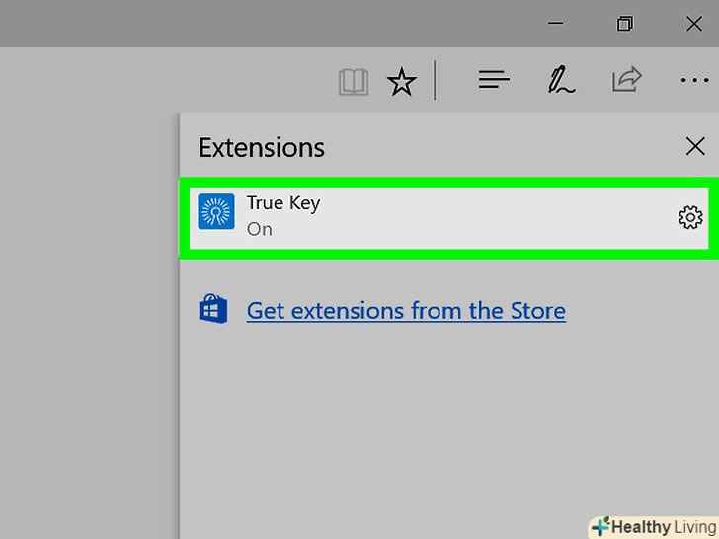Click the True Key On status text
The height and width of the screenshot is (539, 719).
pyautogui.click(x=259, y=229)
